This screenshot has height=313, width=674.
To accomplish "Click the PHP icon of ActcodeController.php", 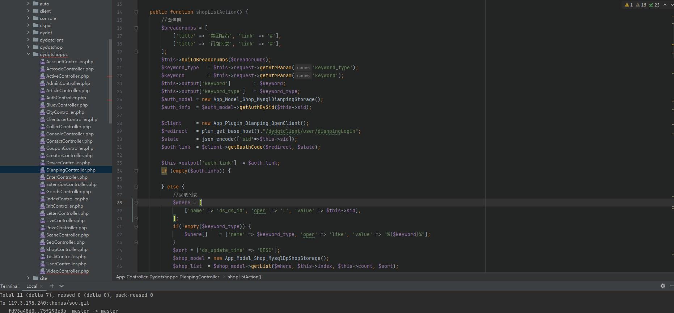I will [x=42, y=69].
